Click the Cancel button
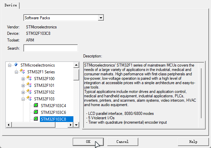Screen dimensions: 211x148 coord(123,142)
